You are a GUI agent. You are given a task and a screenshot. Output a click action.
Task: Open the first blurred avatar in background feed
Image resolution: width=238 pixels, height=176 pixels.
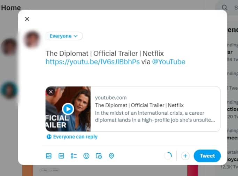tap(9, 47)
